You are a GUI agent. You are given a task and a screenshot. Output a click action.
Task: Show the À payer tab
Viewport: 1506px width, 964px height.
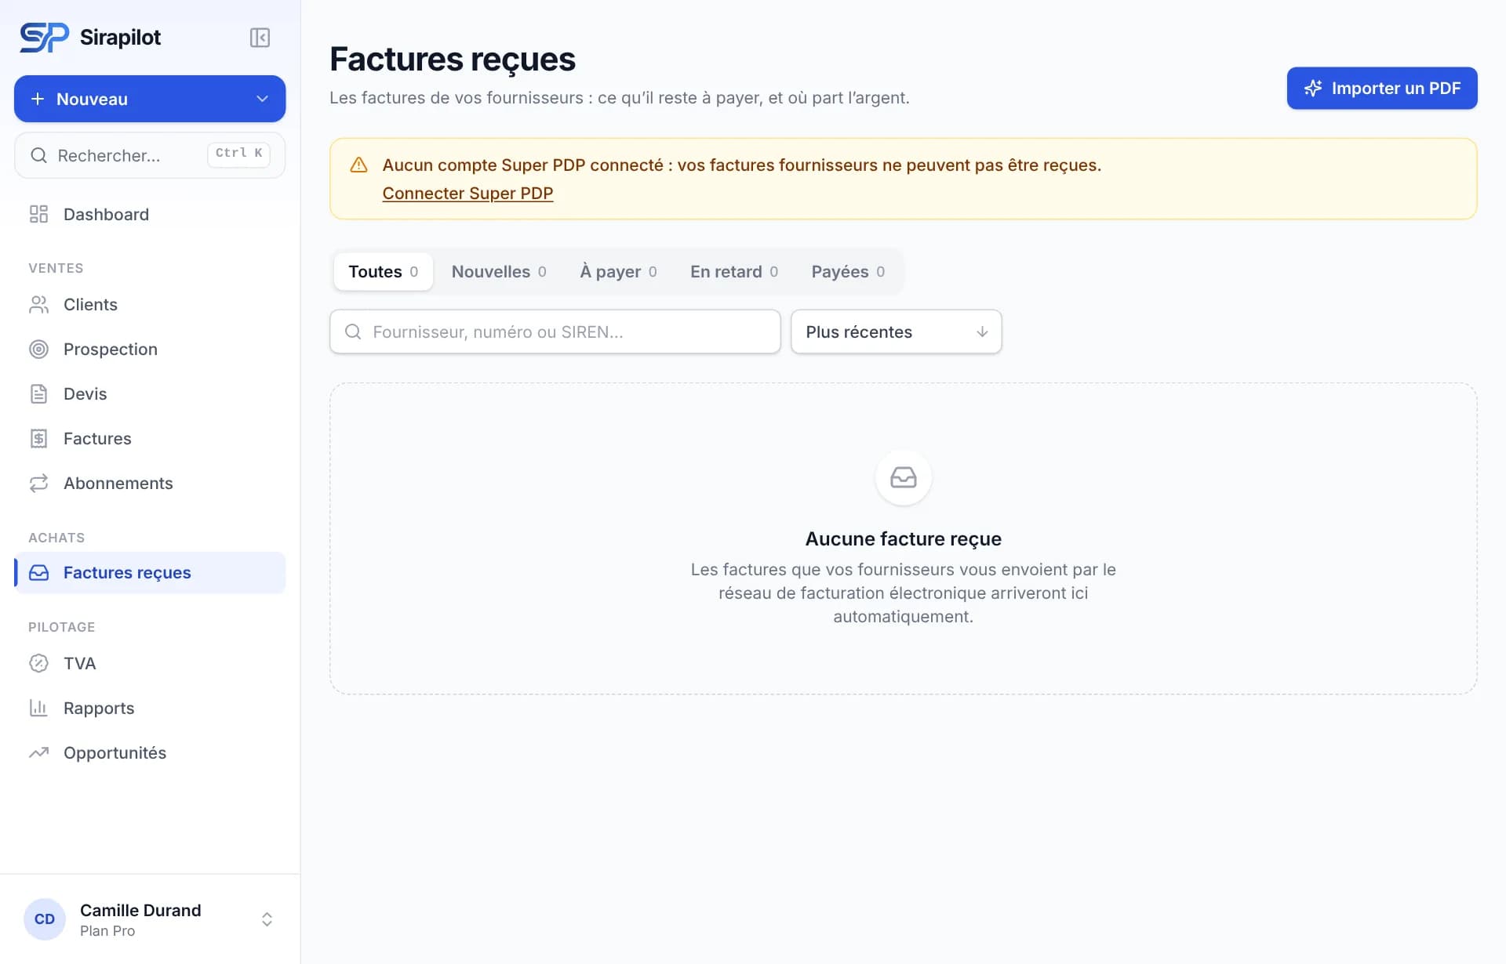point(618,271)
